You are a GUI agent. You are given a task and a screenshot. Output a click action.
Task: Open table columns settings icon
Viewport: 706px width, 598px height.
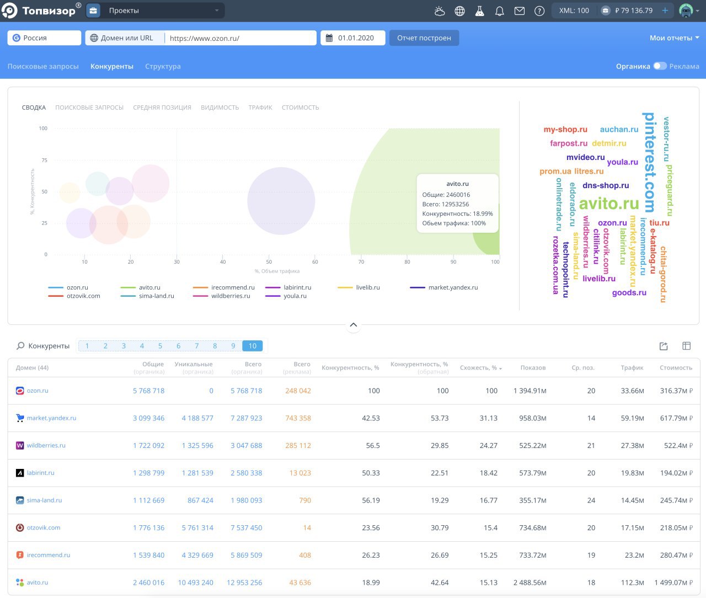687,346
